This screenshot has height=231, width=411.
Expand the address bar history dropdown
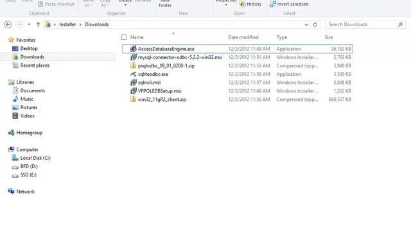306,24
